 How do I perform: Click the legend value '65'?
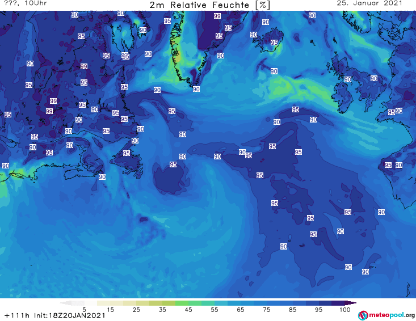pos(241,310)
